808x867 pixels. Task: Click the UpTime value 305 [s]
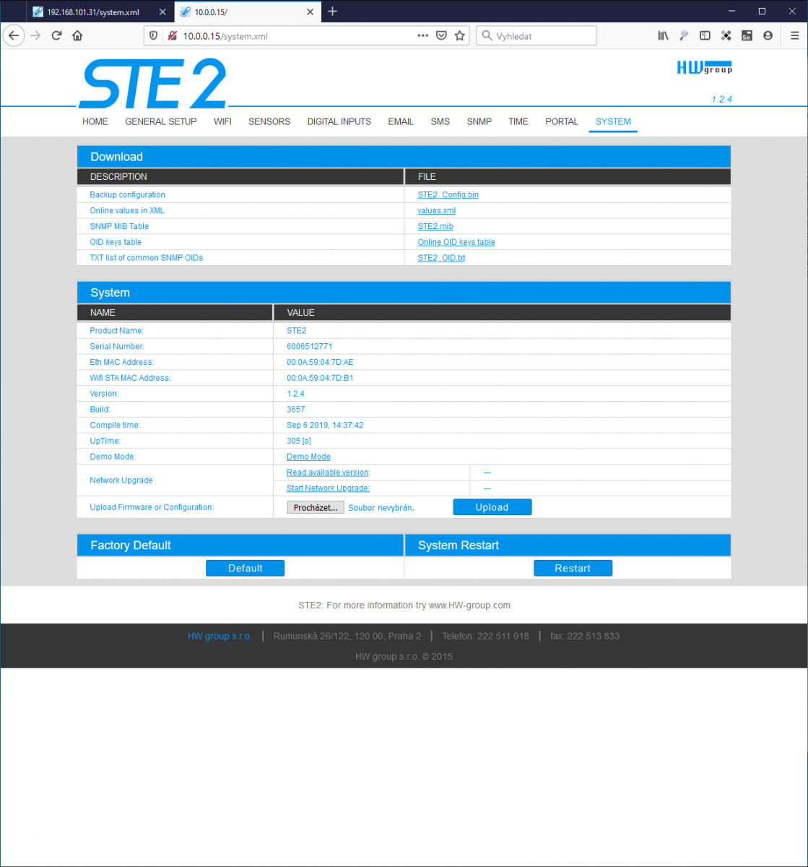pos(299,441)
